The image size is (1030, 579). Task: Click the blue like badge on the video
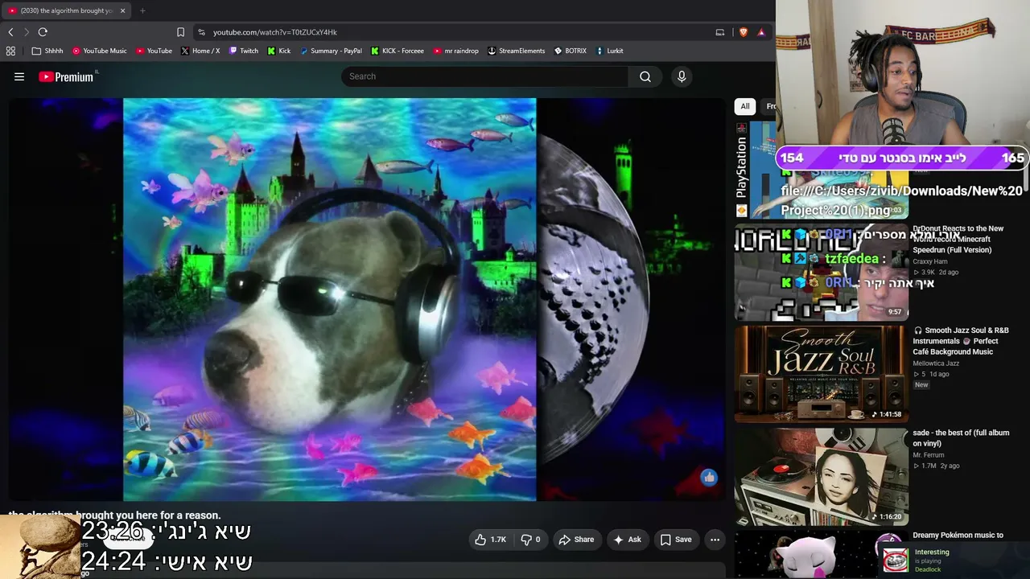point(708,478)
